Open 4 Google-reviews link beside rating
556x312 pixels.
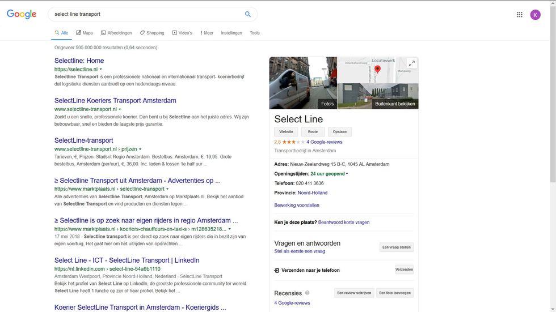pyautogui.click(x=325, y=142)
